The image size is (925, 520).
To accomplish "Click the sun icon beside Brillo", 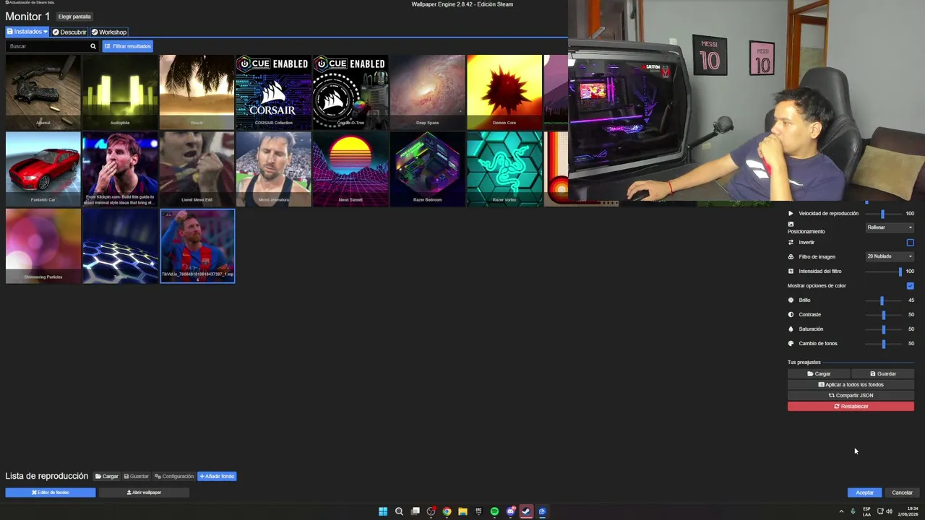I will [791, 300].
